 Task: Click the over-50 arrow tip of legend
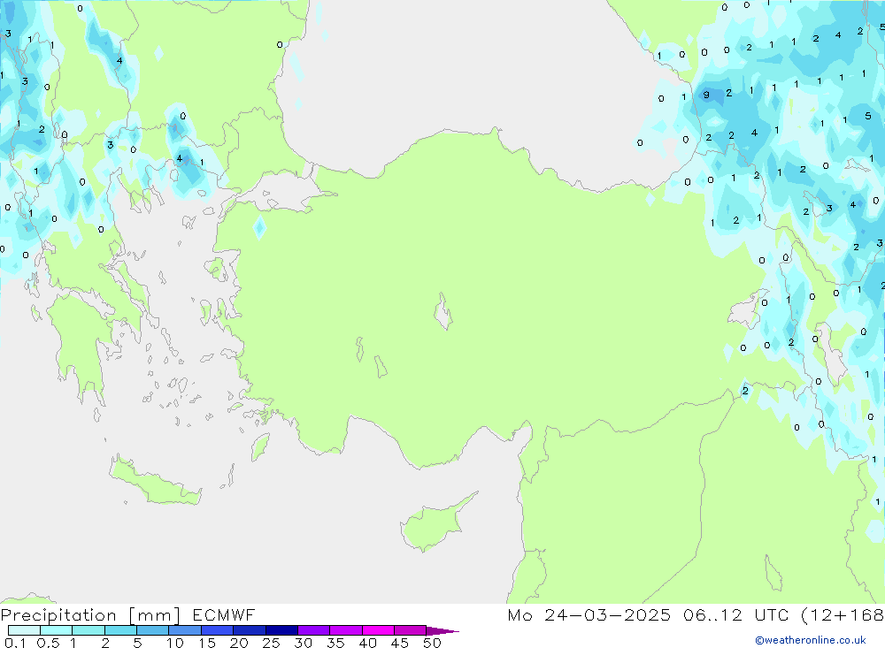click(x=442, y=631)
